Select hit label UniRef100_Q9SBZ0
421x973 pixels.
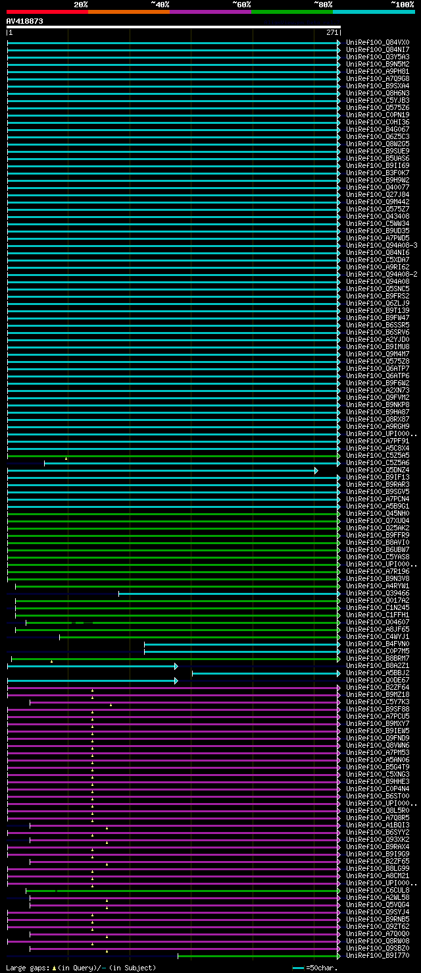tap(377, 948)
